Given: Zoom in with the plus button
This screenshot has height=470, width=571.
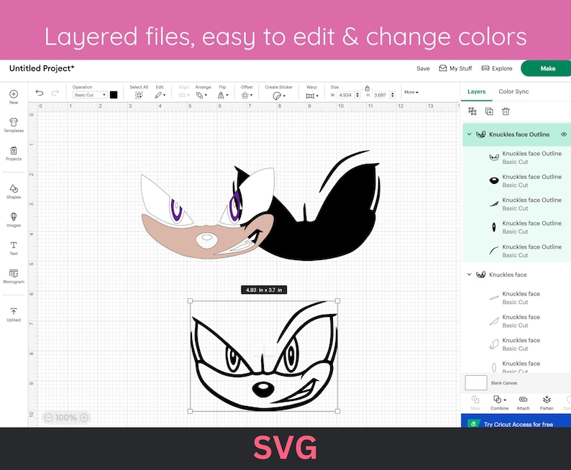Looking at the screenshot, I should point(83,418).
